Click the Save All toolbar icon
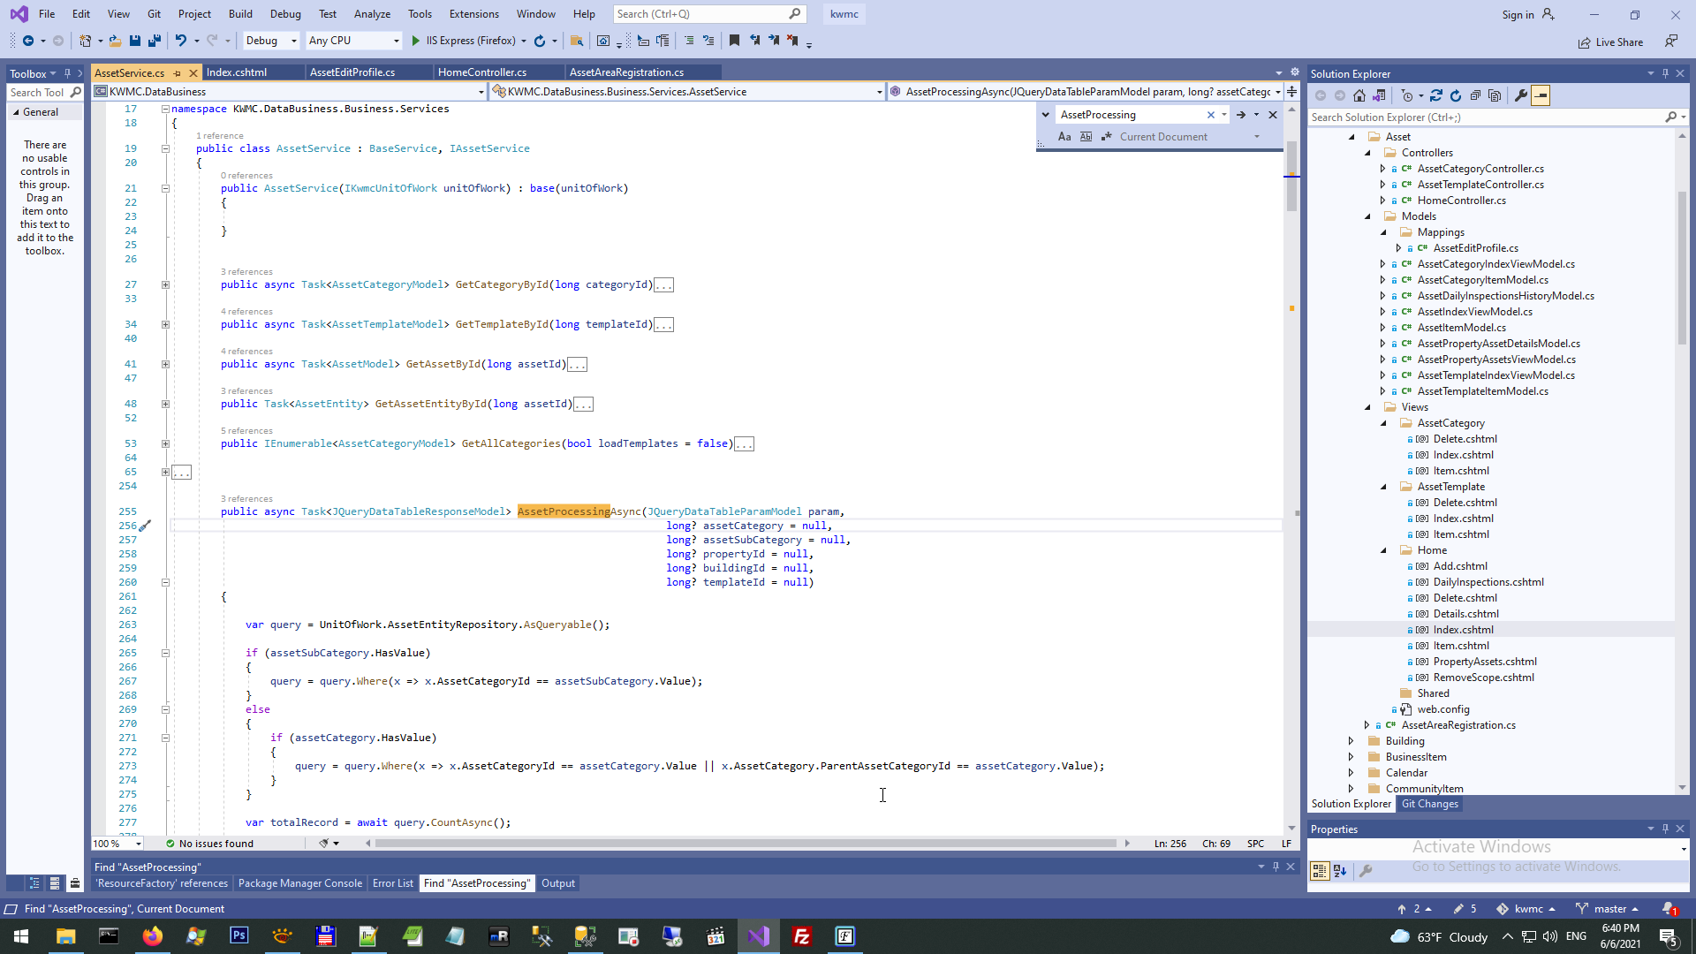The image size is (1696, 954). coord(155,41)
